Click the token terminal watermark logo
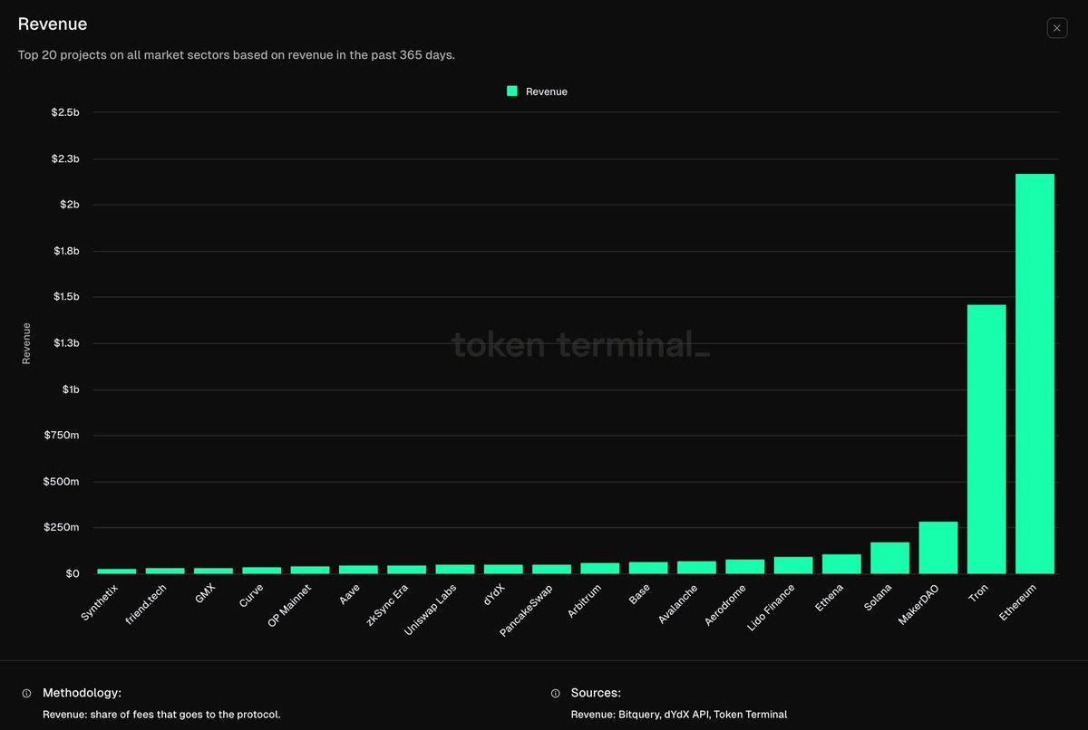This screenshot has width=1088, height=730. (580, 344)
